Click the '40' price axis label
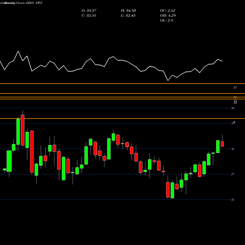This screenshot has width=245, height=245. 233,108
